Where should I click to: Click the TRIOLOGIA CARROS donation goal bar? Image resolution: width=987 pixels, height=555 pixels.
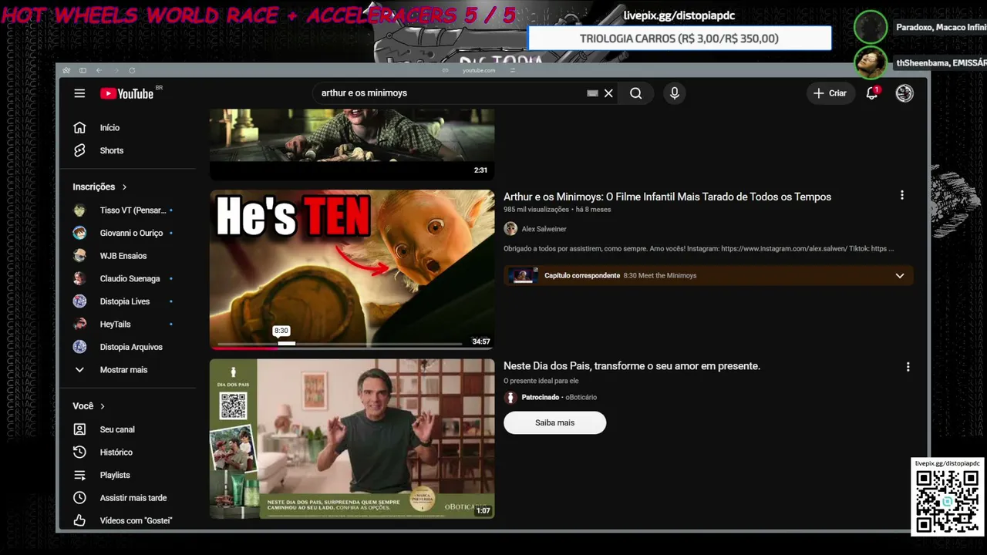[679, 39]
